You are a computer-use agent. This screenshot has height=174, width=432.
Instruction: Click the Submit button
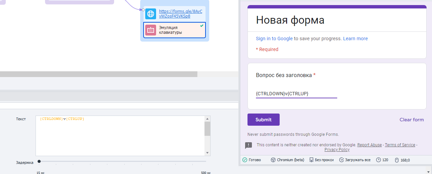coord(263,120)
